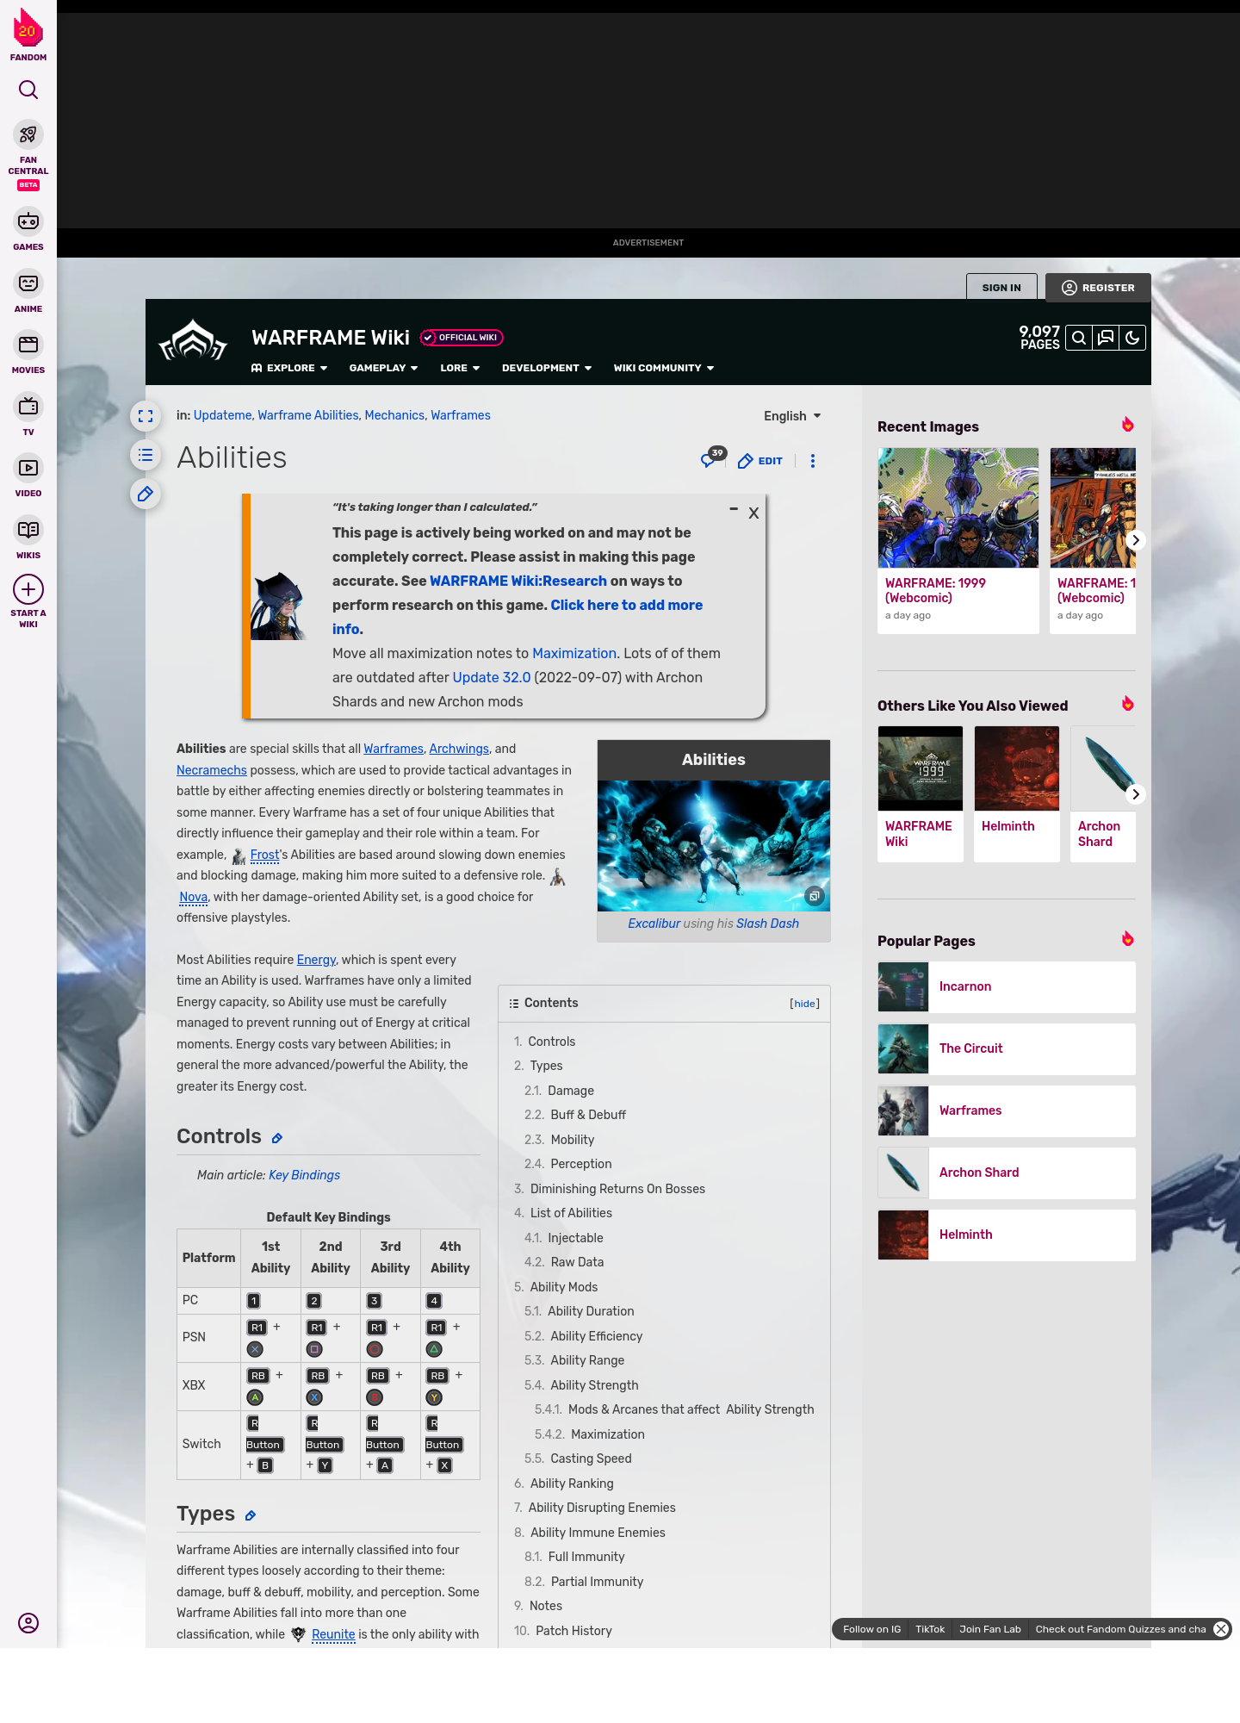Viewport: 1240px width, 1723px height.
Task: Open the Games section icon
Action: 28,221
